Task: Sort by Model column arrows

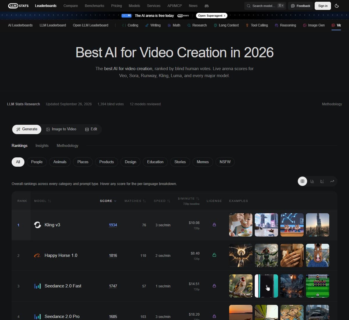Action: [x=49, y=201]
